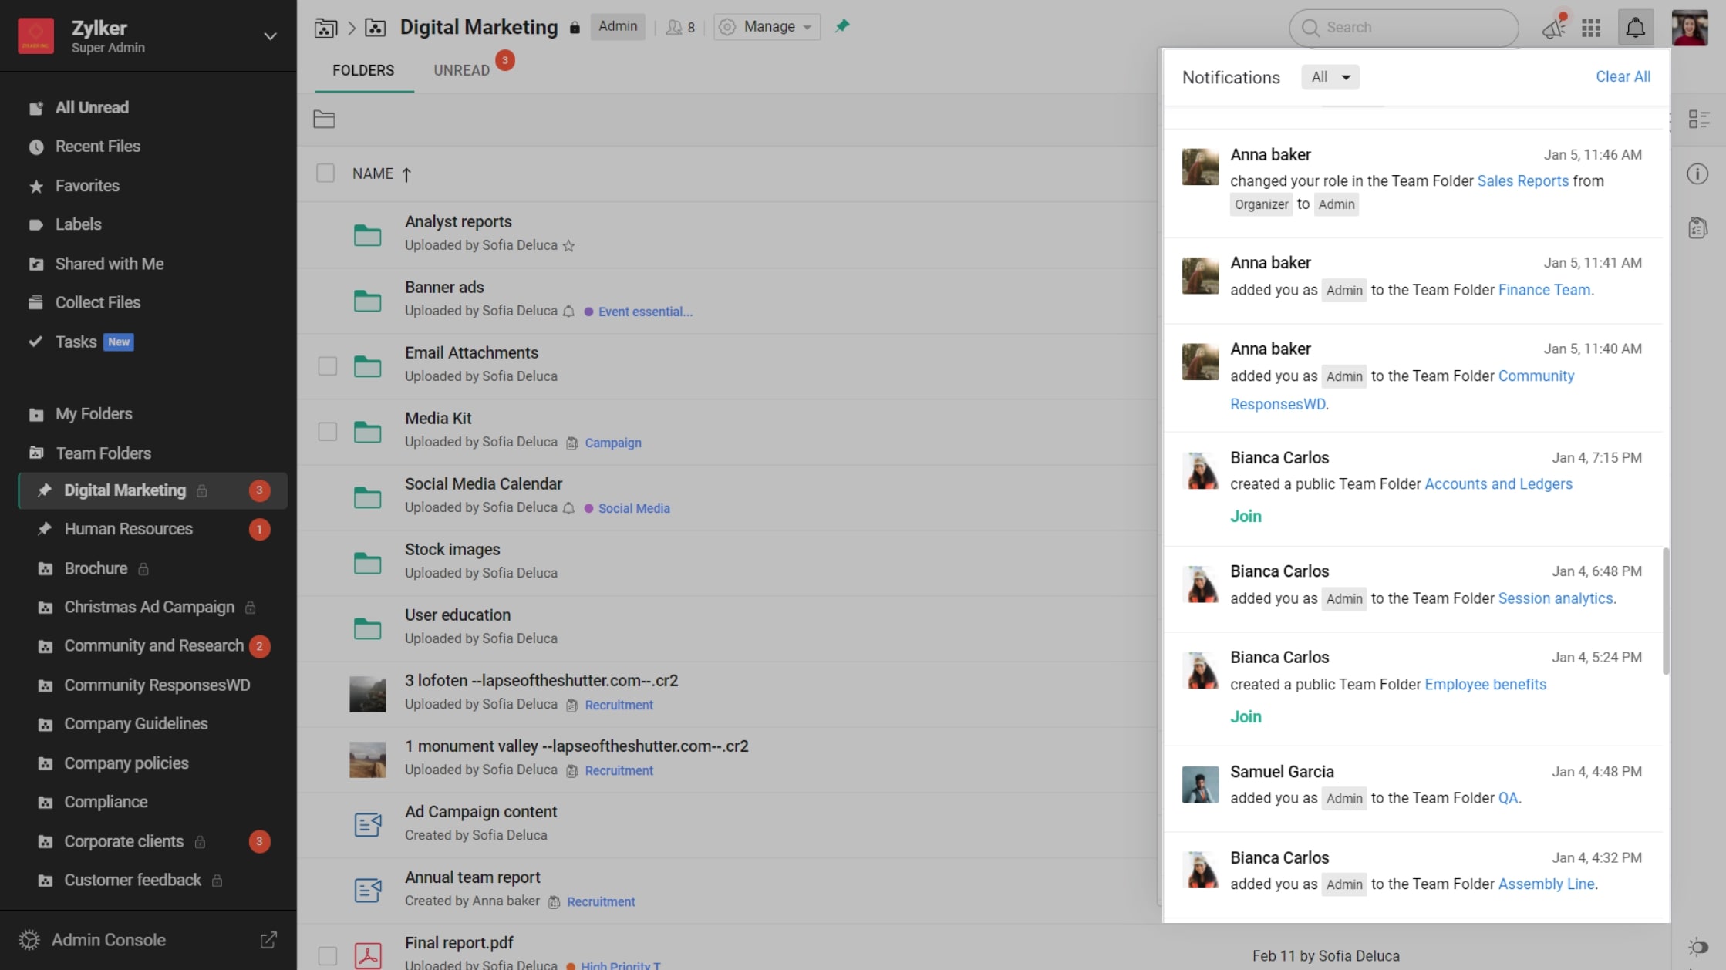Open Sales Reports link in notification
The height and width of the screenshot is (970, 1726).
tap(1522, 181)
